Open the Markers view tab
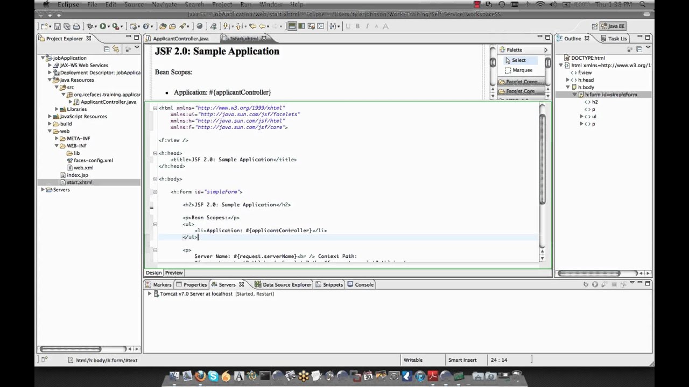The image size is (689, 387). (x=158, y=285)
